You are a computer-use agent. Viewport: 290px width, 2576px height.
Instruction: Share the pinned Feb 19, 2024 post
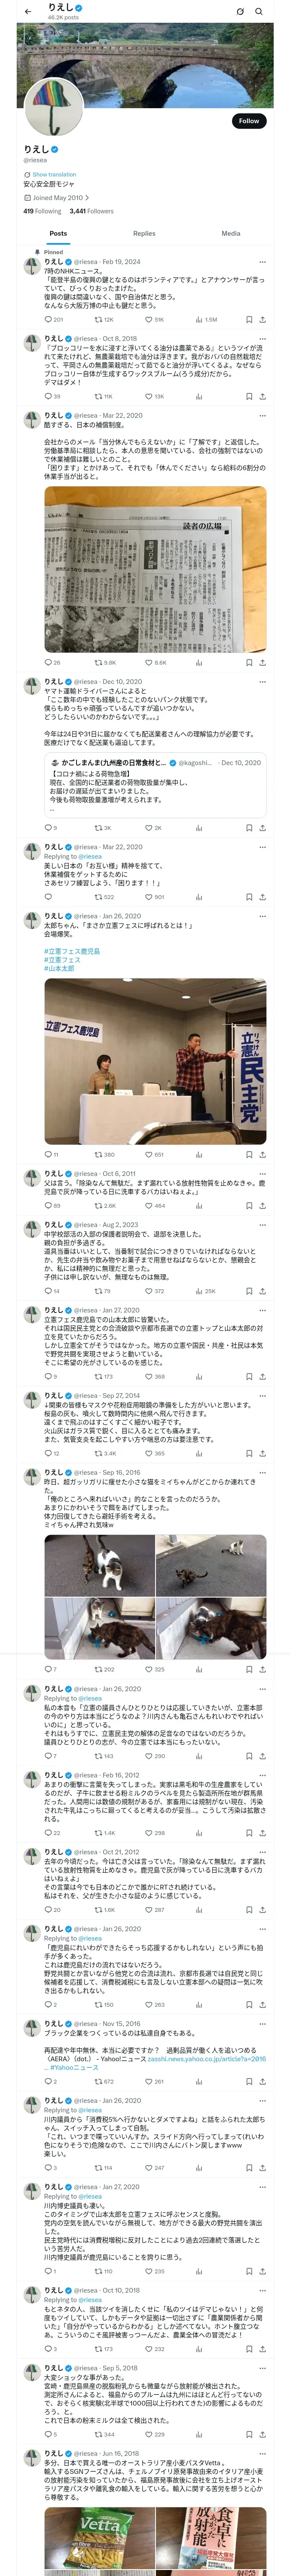point(262,320)
